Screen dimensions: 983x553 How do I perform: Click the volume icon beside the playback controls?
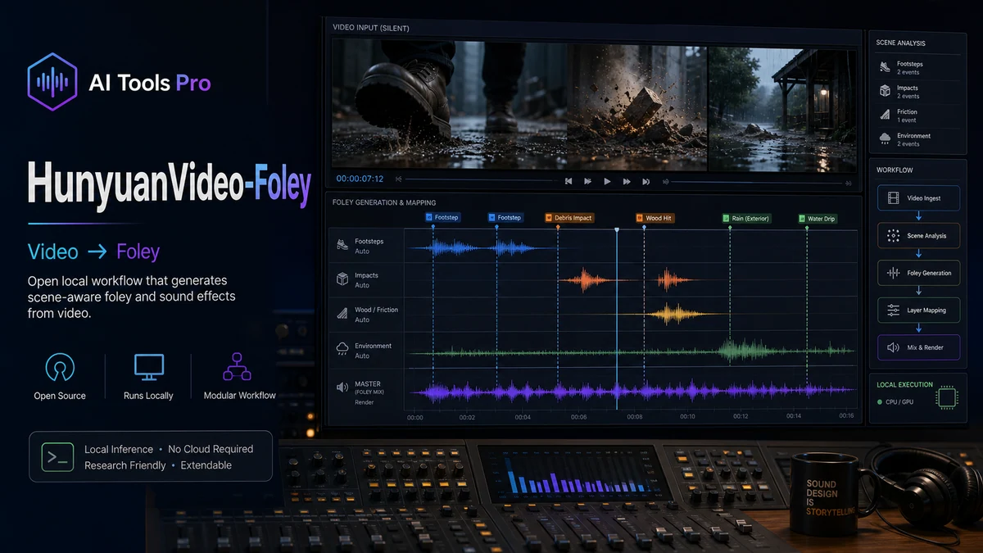(x=665, y=181)
